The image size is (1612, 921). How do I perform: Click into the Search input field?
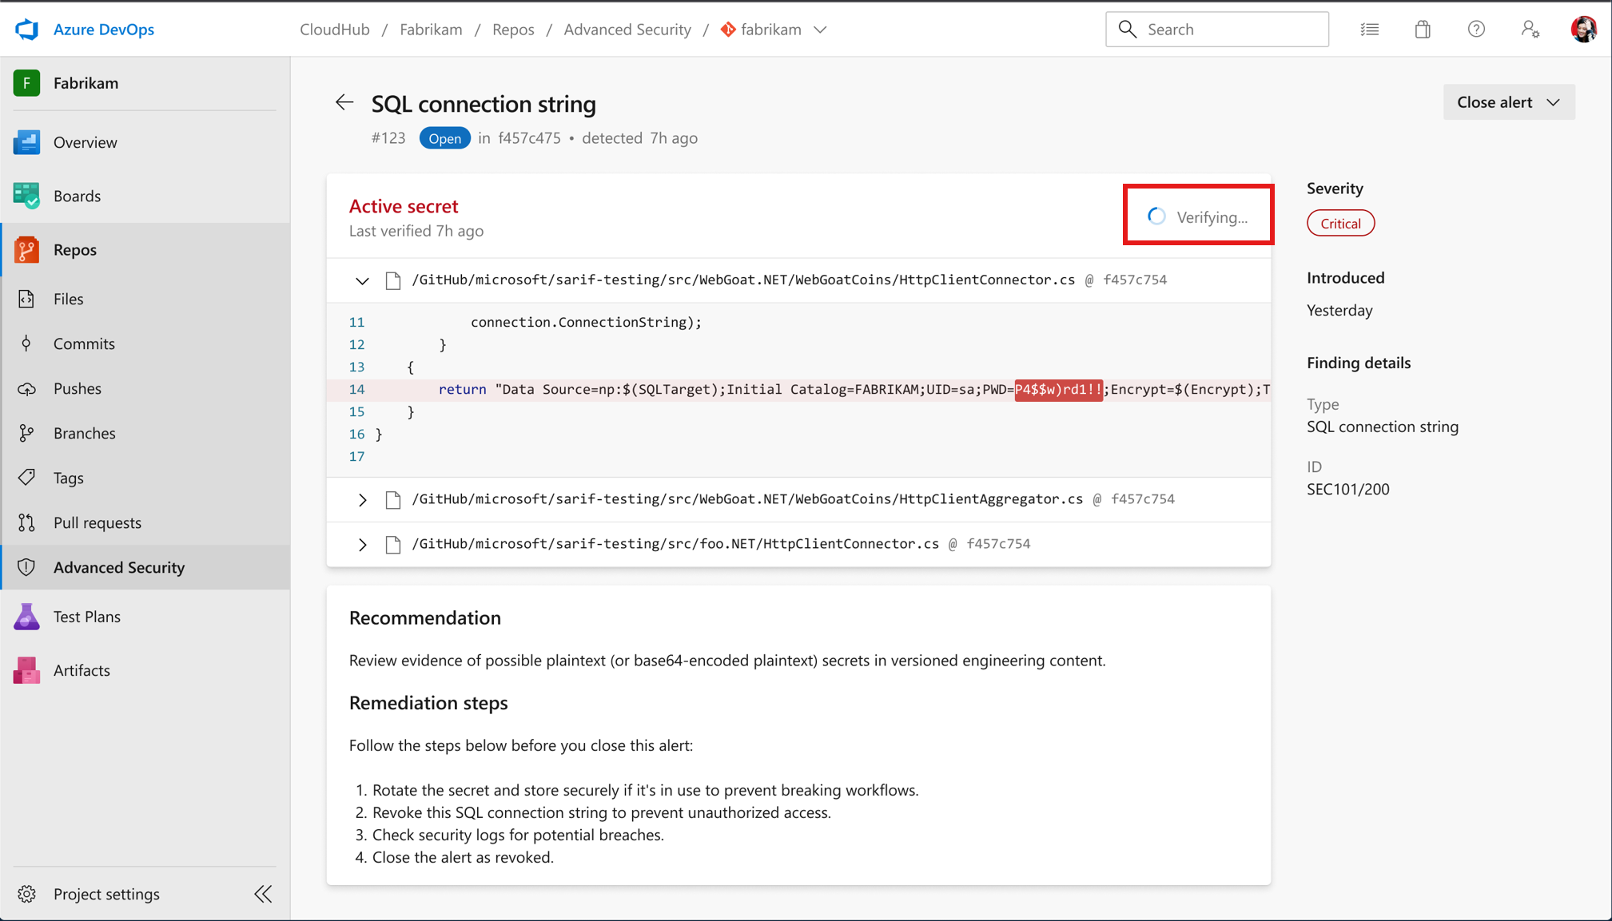click(x=1217, y=30)
